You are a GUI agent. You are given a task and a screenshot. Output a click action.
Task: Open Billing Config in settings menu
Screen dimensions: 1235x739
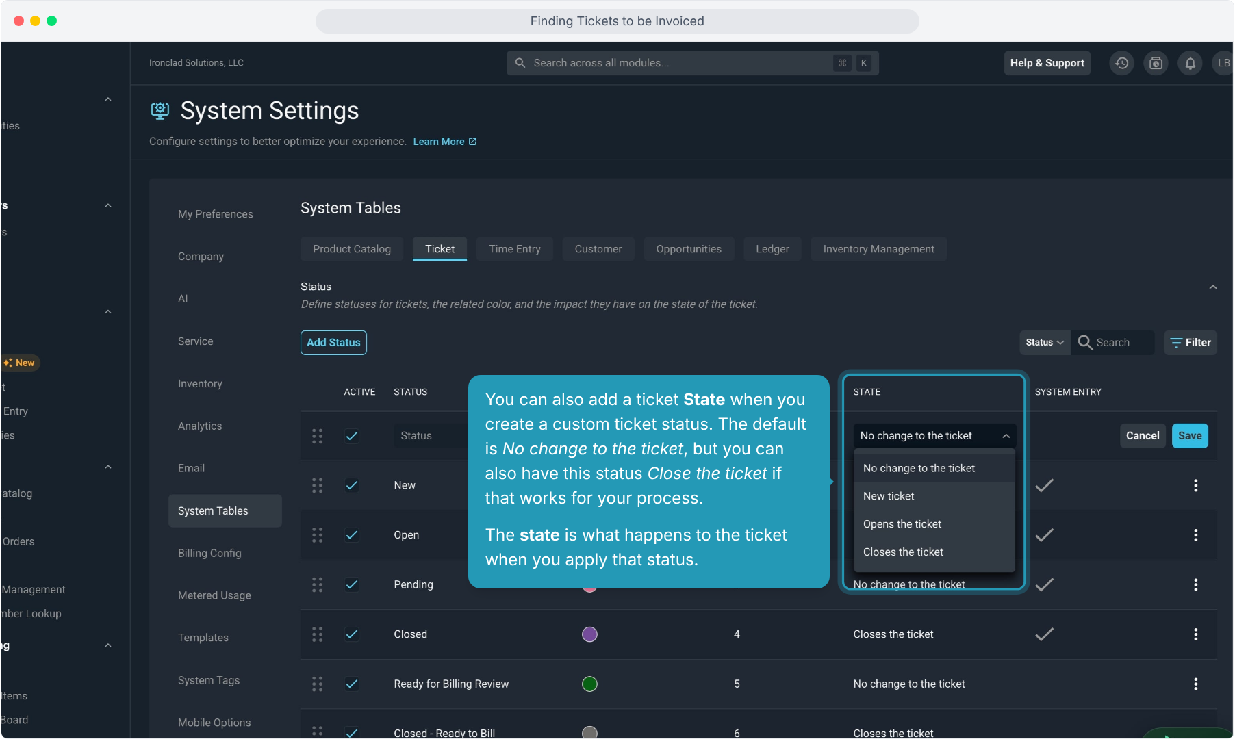click(x=209, y=554)
